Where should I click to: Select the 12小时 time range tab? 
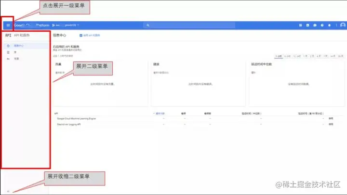297,56
